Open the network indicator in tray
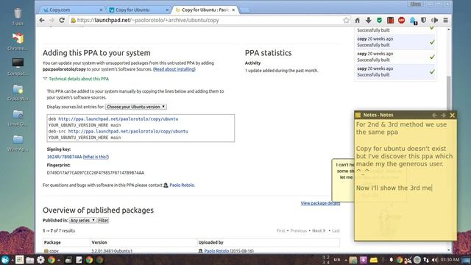Image resolution: width=471 pixels, height=265 pixels. [x=426, y=260]
